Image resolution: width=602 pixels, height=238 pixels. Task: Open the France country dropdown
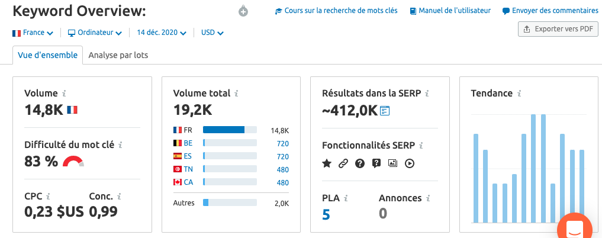point(33,33)
